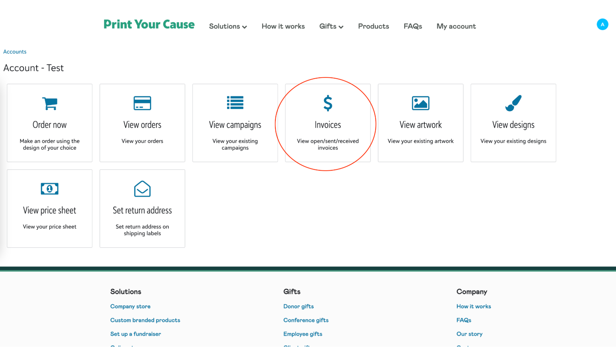Open the 'Order now' card title
Screen dimensions: 616x347
50,125
